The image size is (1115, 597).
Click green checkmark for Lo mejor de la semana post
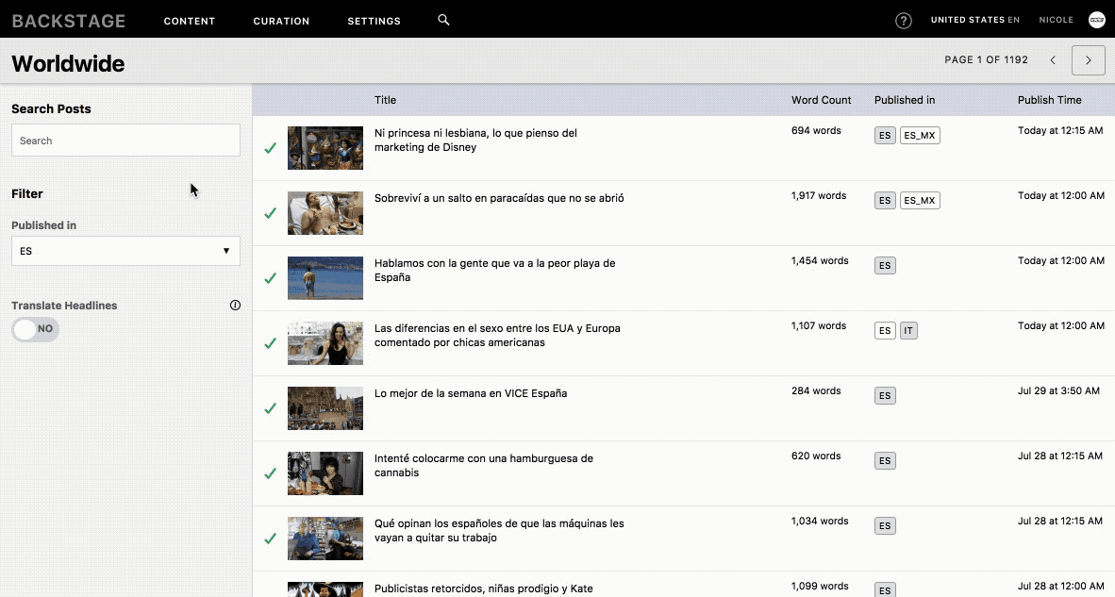pos(270,408)
